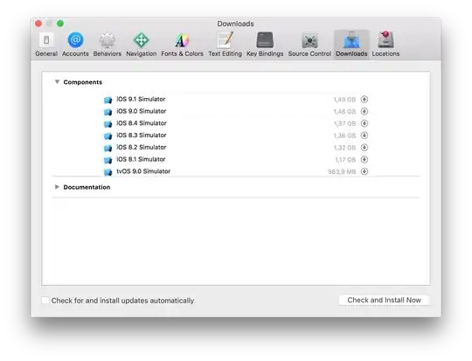Image resolution: width=472 pixels, height=361 pixels.
Task: Open the Locations preferences pane
Action: (x=385, y=45)
